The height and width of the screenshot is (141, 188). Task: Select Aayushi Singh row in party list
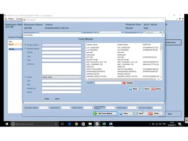123,59
